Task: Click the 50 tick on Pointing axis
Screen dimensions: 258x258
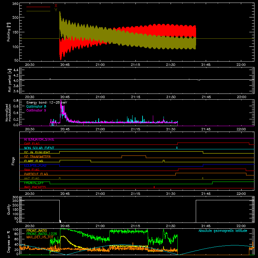Action: 16,60
